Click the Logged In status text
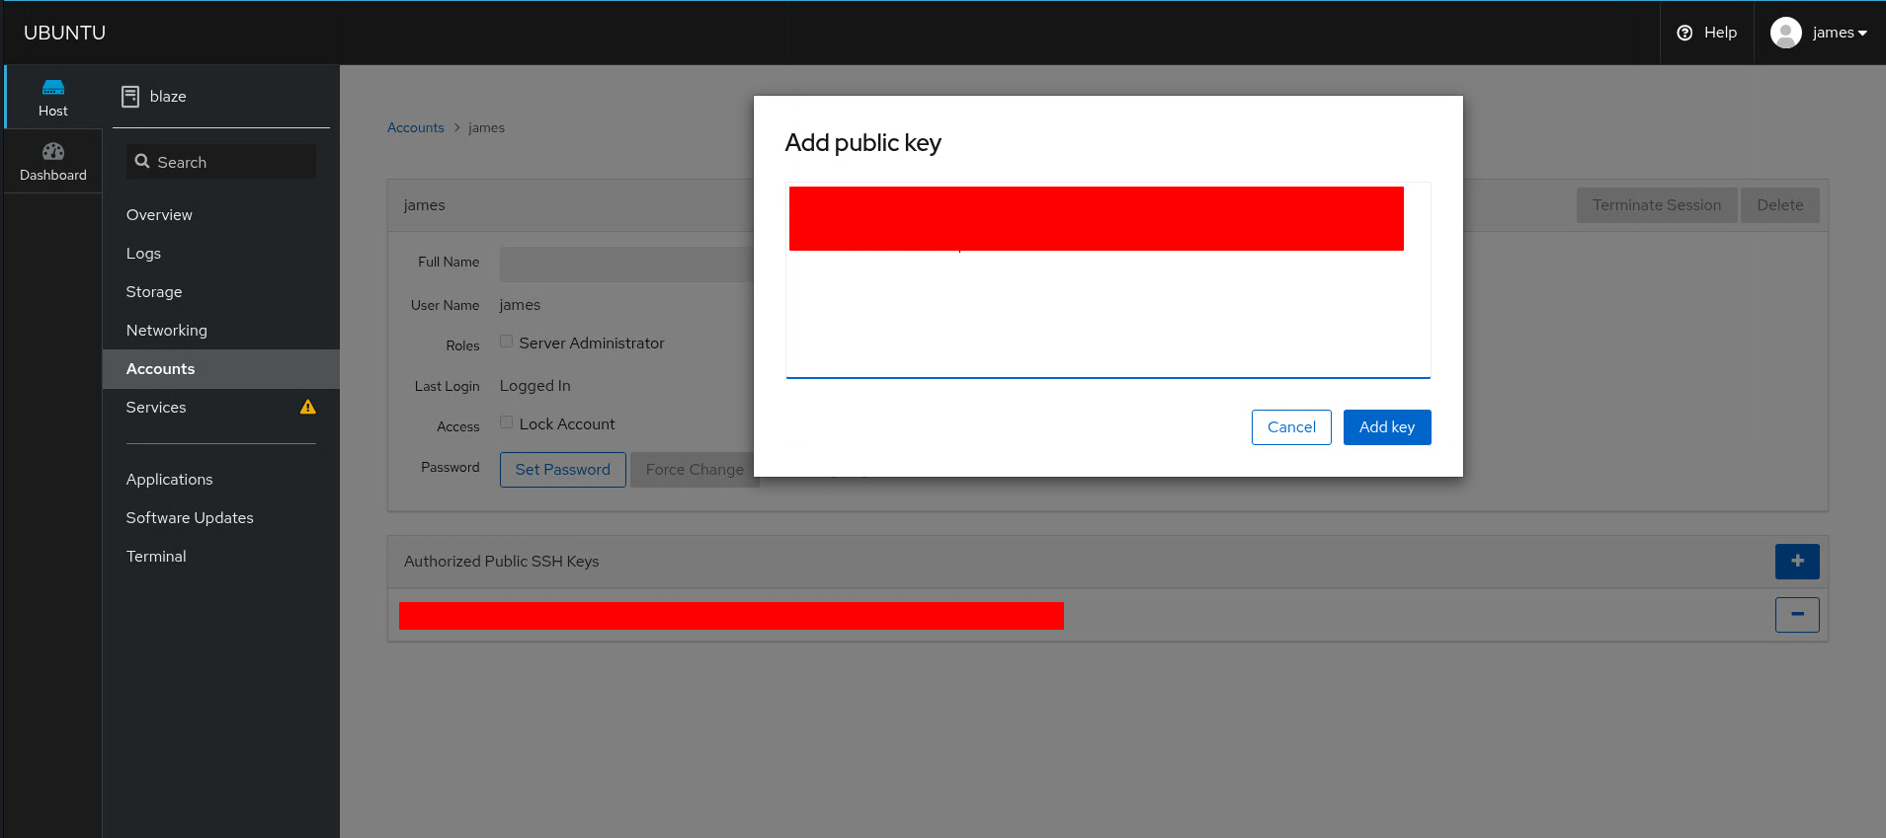 (535, 386)
